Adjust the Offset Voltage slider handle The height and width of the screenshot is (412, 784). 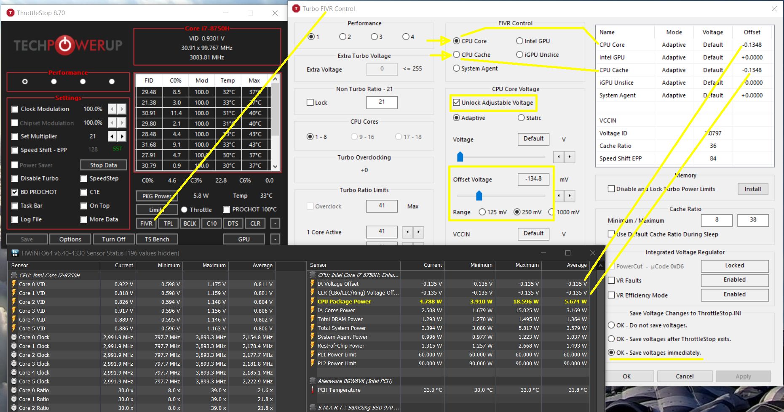479,196
